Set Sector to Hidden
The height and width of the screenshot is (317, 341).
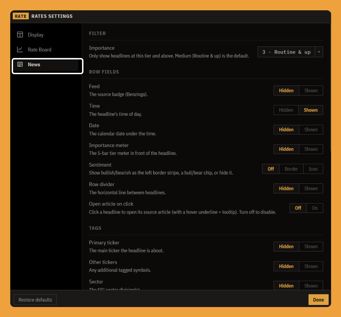(286, 286)
